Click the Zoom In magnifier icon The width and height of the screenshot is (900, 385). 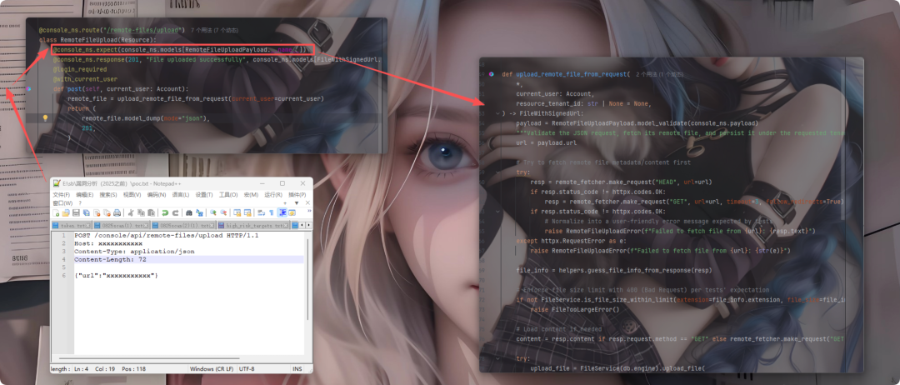click(x=213, y=212)
